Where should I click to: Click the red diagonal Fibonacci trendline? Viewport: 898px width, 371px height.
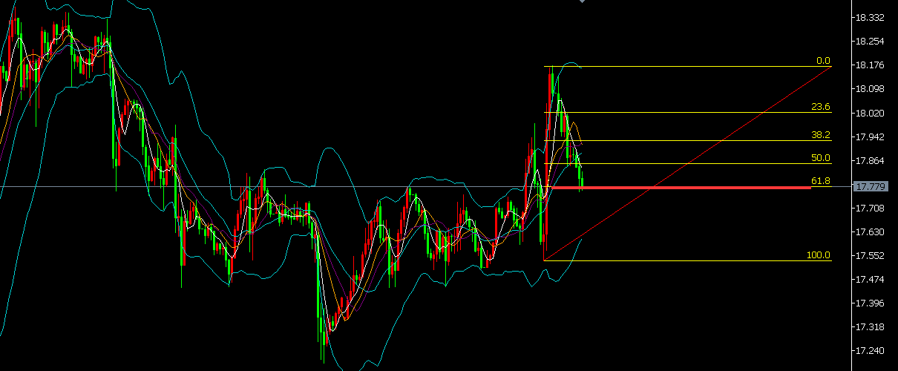(x=688, y=162)
